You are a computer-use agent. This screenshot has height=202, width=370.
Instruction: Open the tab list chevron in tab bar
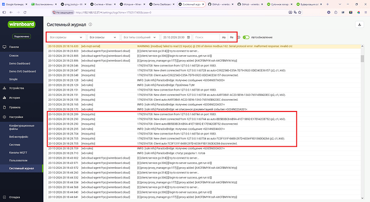pyautogui.click(x=340, y=4)
